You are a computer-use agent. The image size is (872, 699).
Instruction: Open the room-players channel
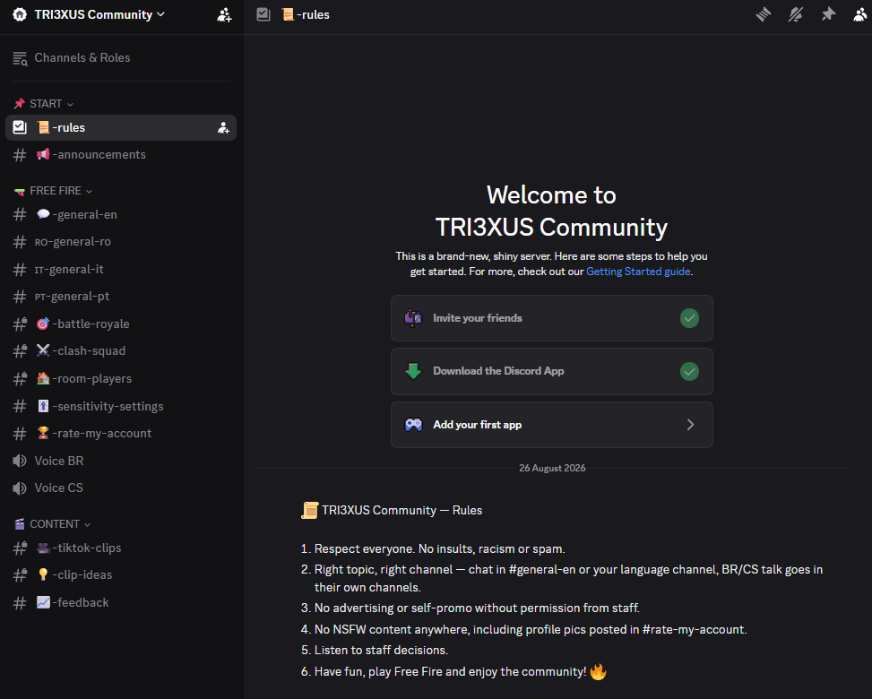121,379
